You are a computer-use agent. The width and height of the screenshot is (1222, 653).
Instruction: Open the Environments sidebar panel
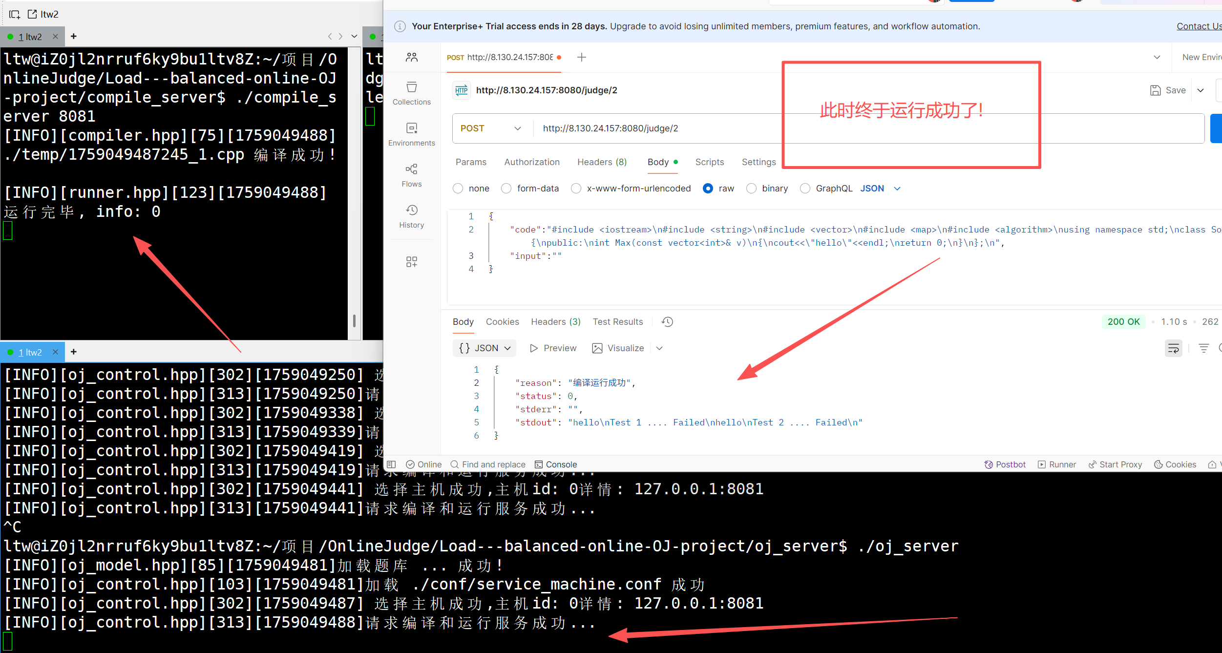412,134
